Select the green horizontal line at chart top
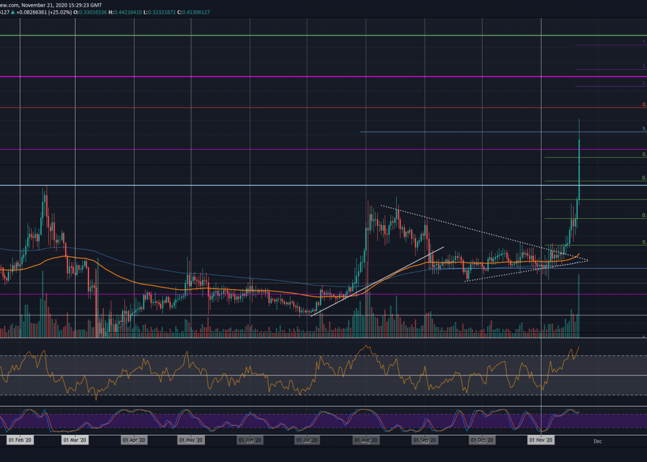The image size is (647, 462). pos(284,36)
